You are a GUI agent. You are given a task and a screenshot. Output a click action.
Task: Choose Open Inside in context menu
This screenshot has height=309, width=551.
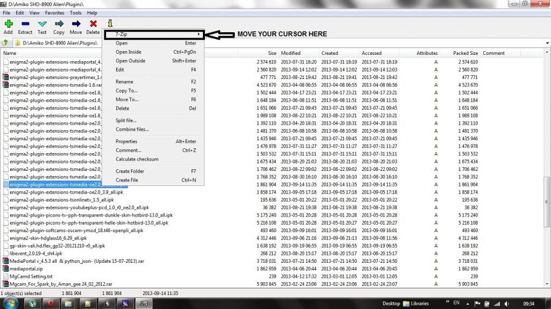click(153, 52)
